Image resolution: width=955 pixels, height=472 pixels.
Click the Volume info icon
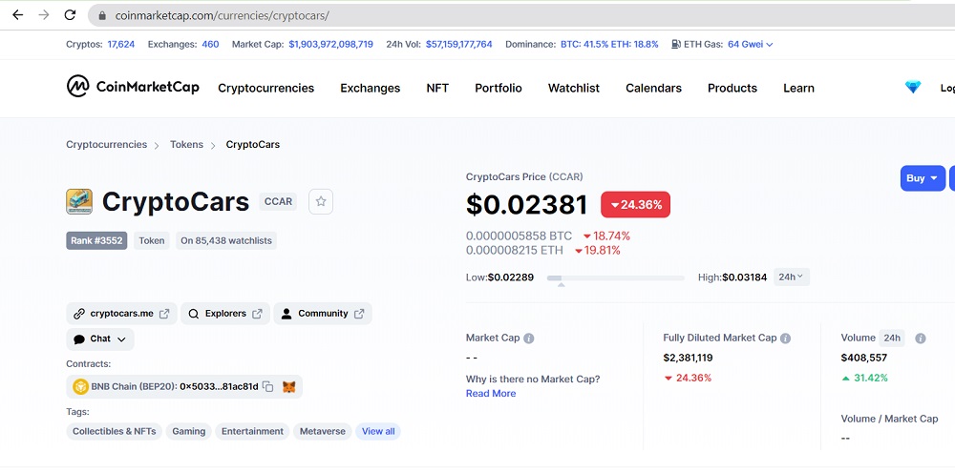click(921, 339)
